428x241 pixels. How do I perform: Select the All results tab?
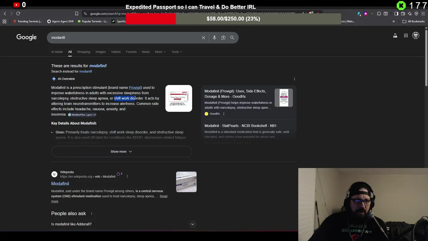(x=70, y=52)
